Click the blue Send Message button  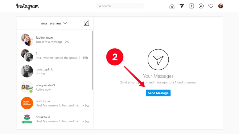(158, 93)
